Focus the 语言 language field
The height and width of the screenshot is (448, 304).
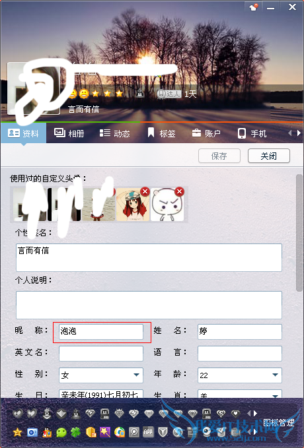(x=240, y=354)
